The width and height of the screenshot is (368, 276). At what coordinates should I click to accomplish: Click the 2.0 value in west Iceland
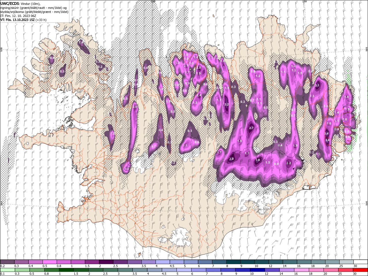click(135, 107)
